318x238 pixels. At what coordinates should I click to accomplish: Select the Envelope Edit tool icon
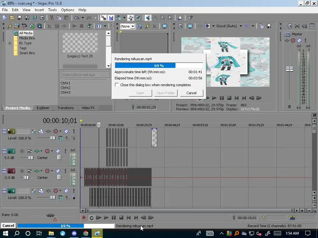[155, 18]
